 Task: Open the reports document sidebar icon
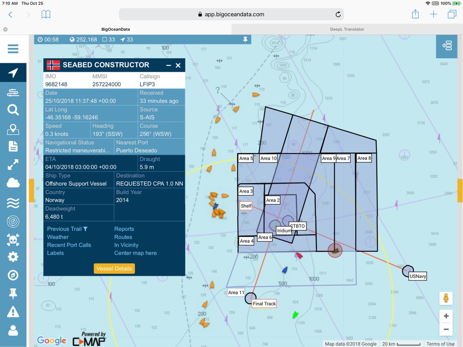pos(13,146)
